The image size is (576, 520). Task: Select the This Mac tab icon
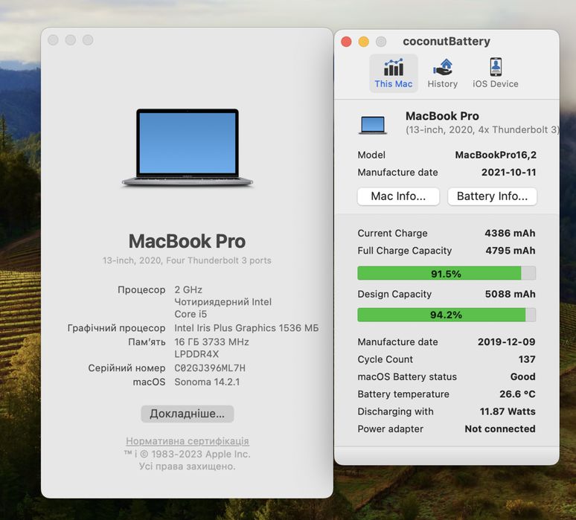(394, 67)
